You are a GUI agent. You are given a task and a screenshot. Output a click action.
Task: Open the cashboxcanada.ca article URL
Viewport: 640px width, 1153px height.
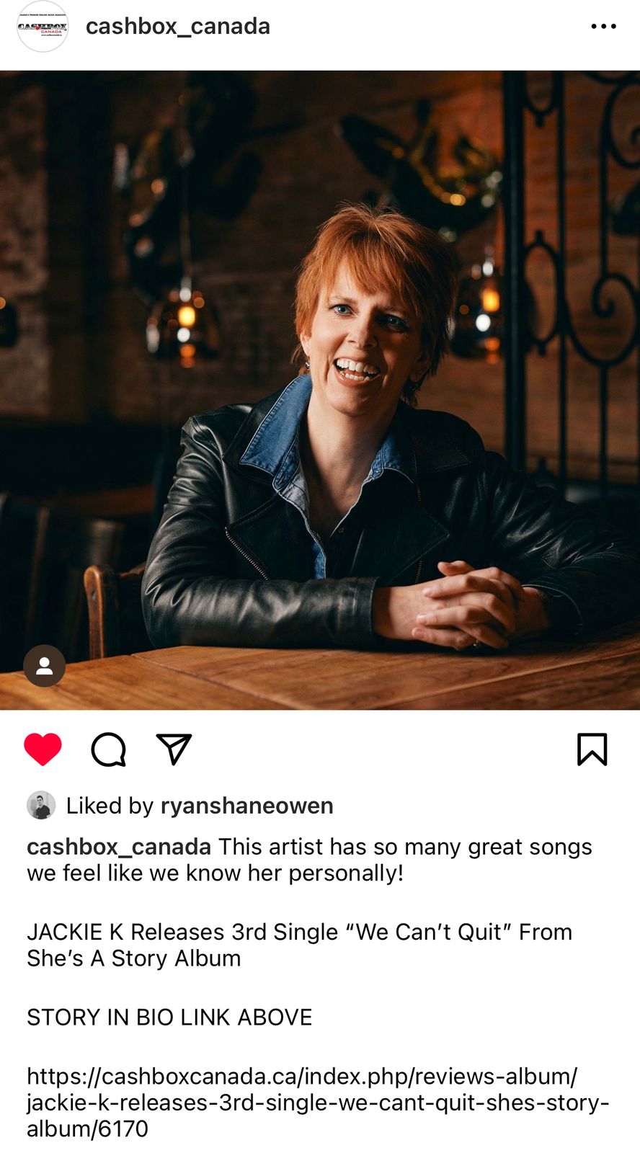click(x=318, y=1103)
